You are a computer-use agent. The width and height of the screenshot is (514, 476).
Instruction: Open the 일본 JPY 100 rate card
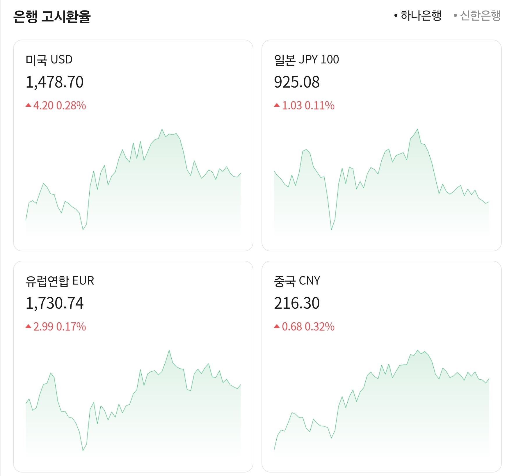pyautogui.click(x=382, y=145)
